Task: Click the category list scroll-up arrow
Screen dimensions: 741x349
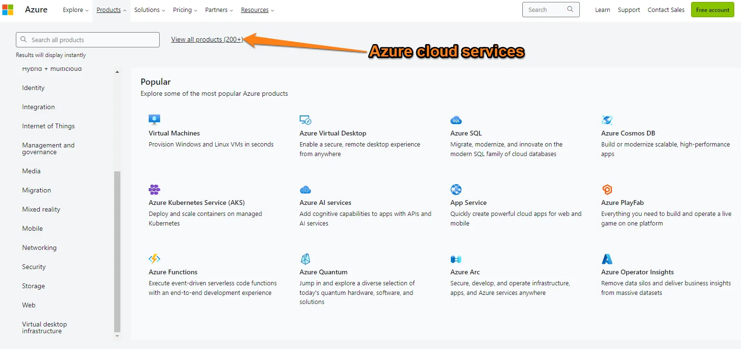Action: [x=118, y=72]
